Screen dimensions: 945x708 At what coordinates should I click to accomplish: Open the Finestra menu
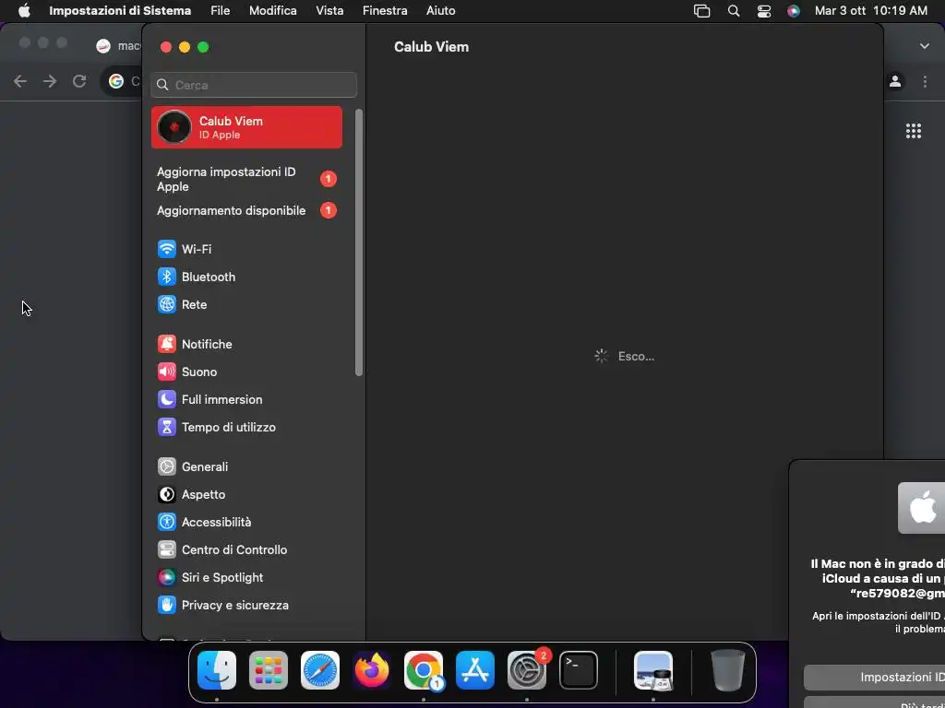click(x=385, y=11)
